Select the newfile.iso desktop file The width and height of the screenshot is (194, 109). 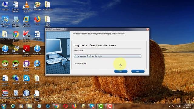click(x=5, y=50)
